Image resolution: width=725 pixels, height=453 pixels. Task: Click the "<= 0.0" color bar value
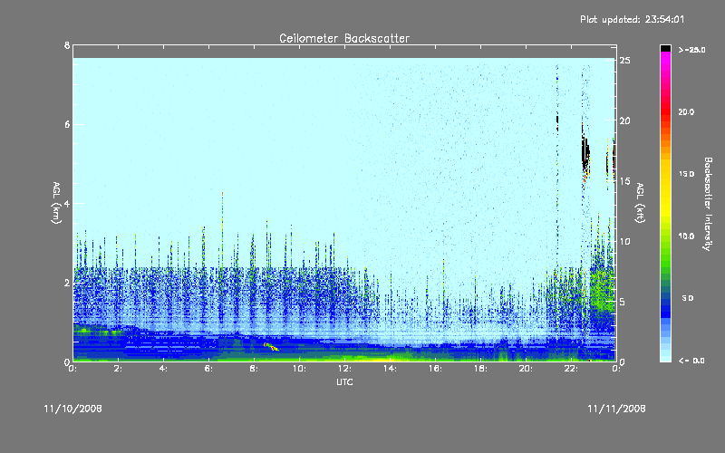[691, 360]
